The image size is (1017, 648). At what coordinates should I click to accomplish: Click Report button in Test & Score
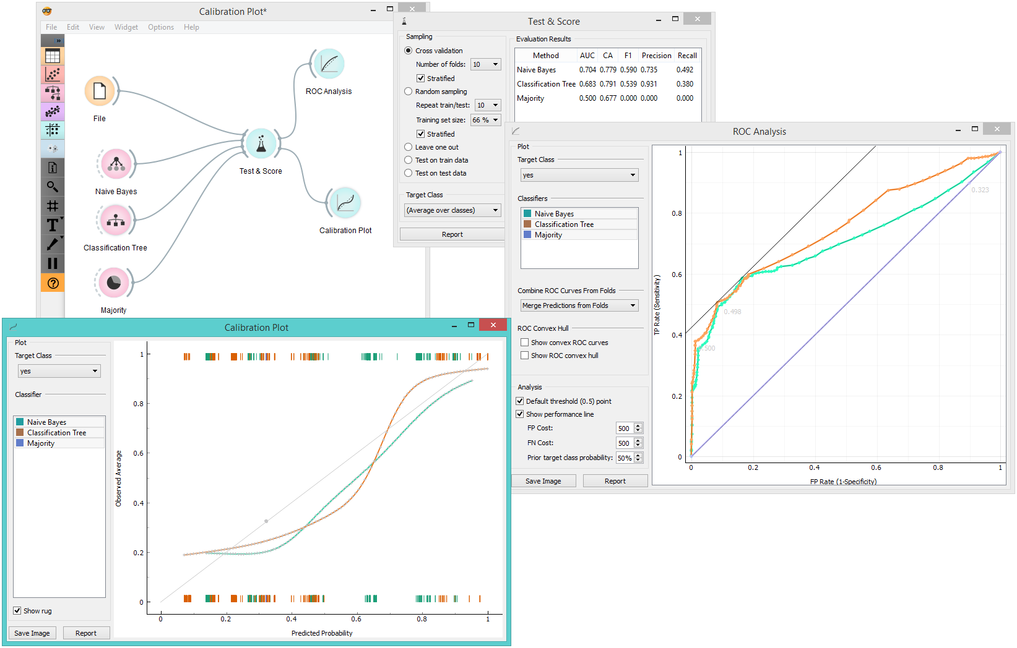pos(452,234)
